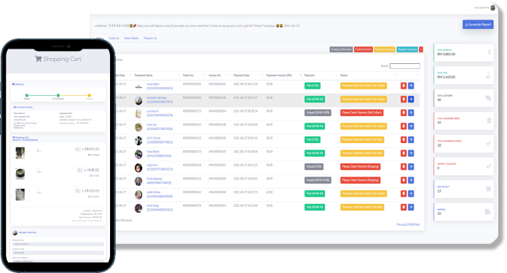Open Judith Esther's Facebook profile link
The width and height of the screenshot is (507, 273).
[x=160, y=194]
